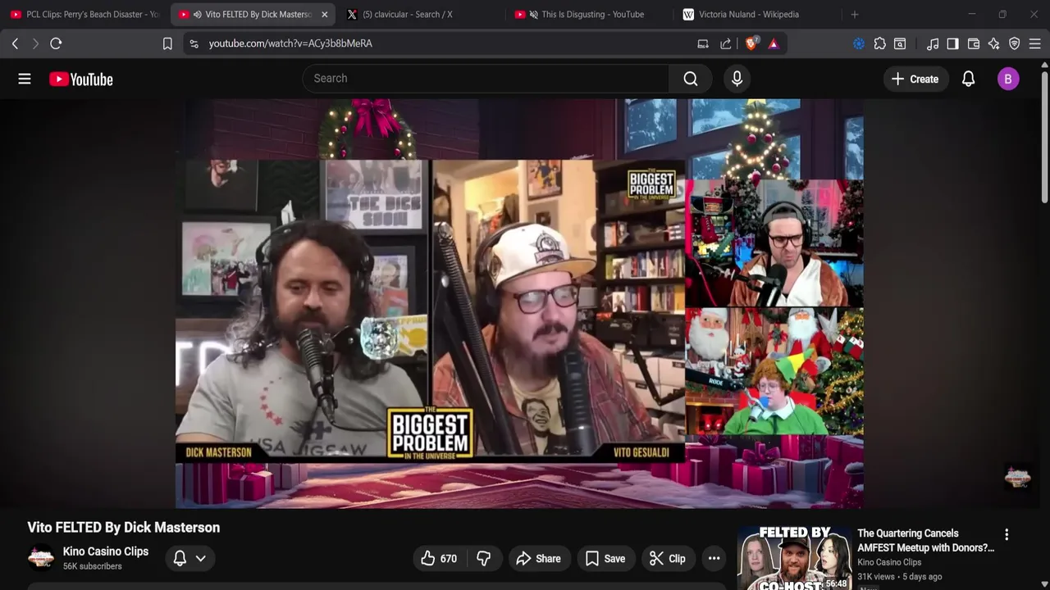Image resolution: width=1050 pixels, height=590 pixels.
Task: Switch to PCL Clips: Perry's Beach Disaster tab
Action: coord(84,15)
